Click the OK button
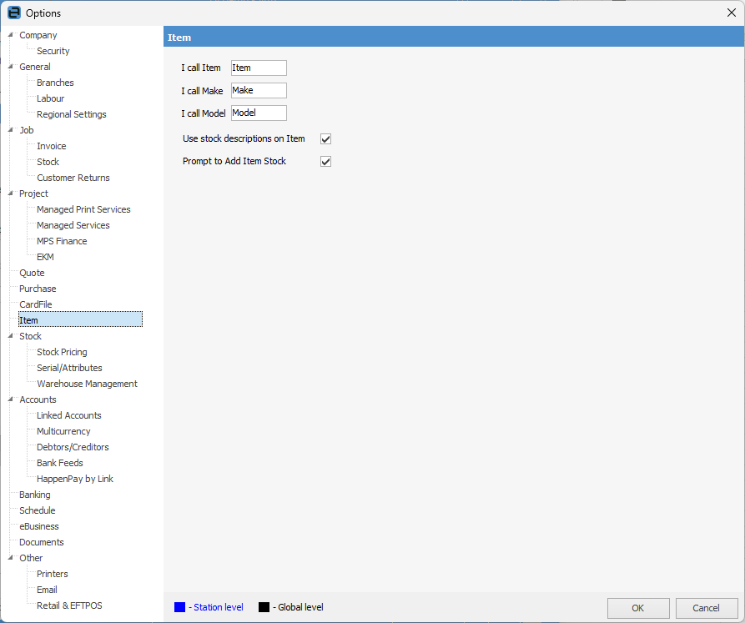 [x=638, y=608]
